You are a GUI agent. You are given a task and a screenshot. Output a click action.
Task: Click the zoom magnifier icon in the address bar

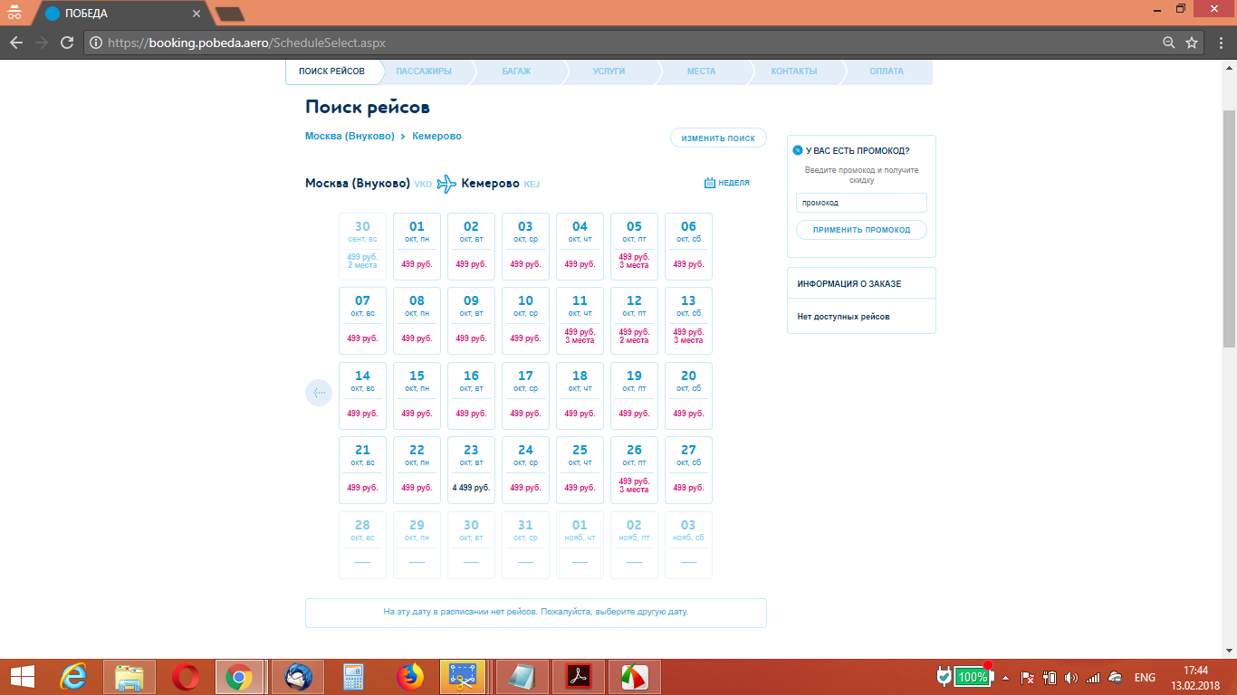click(1169, 43)
